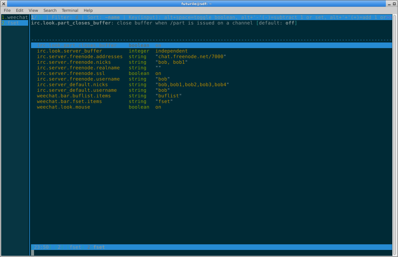Select the weechat.bar.fset.items option
The width and height of the screenshot is (398, 257).
click(69, 102)
